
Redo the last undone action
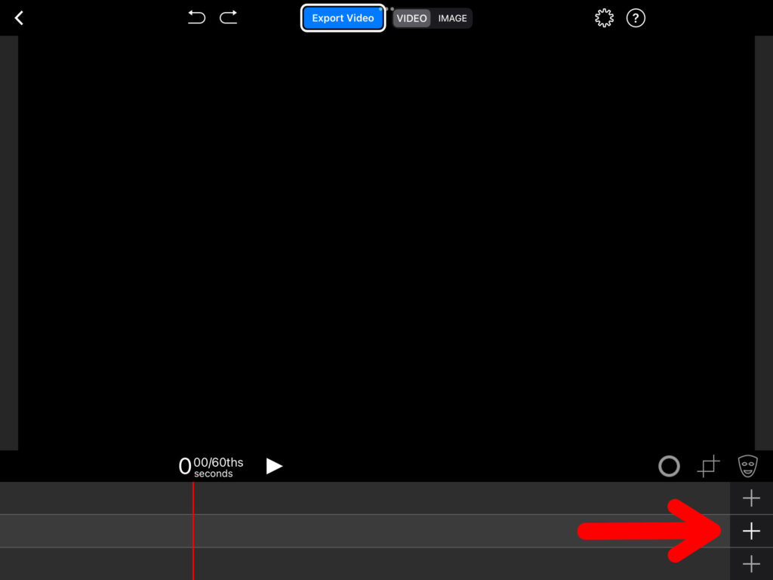tap(229, 17)
